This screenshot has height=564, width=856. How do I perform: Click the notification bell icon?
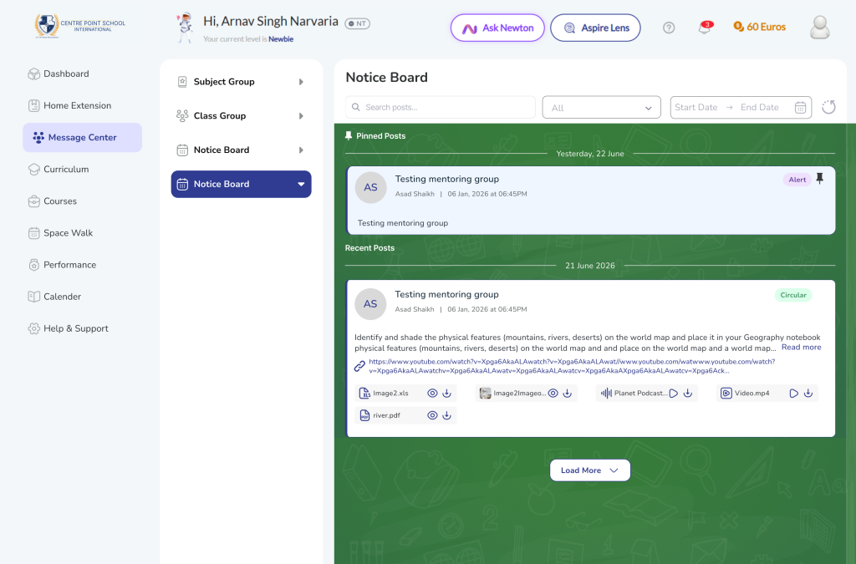click(705, 28)
